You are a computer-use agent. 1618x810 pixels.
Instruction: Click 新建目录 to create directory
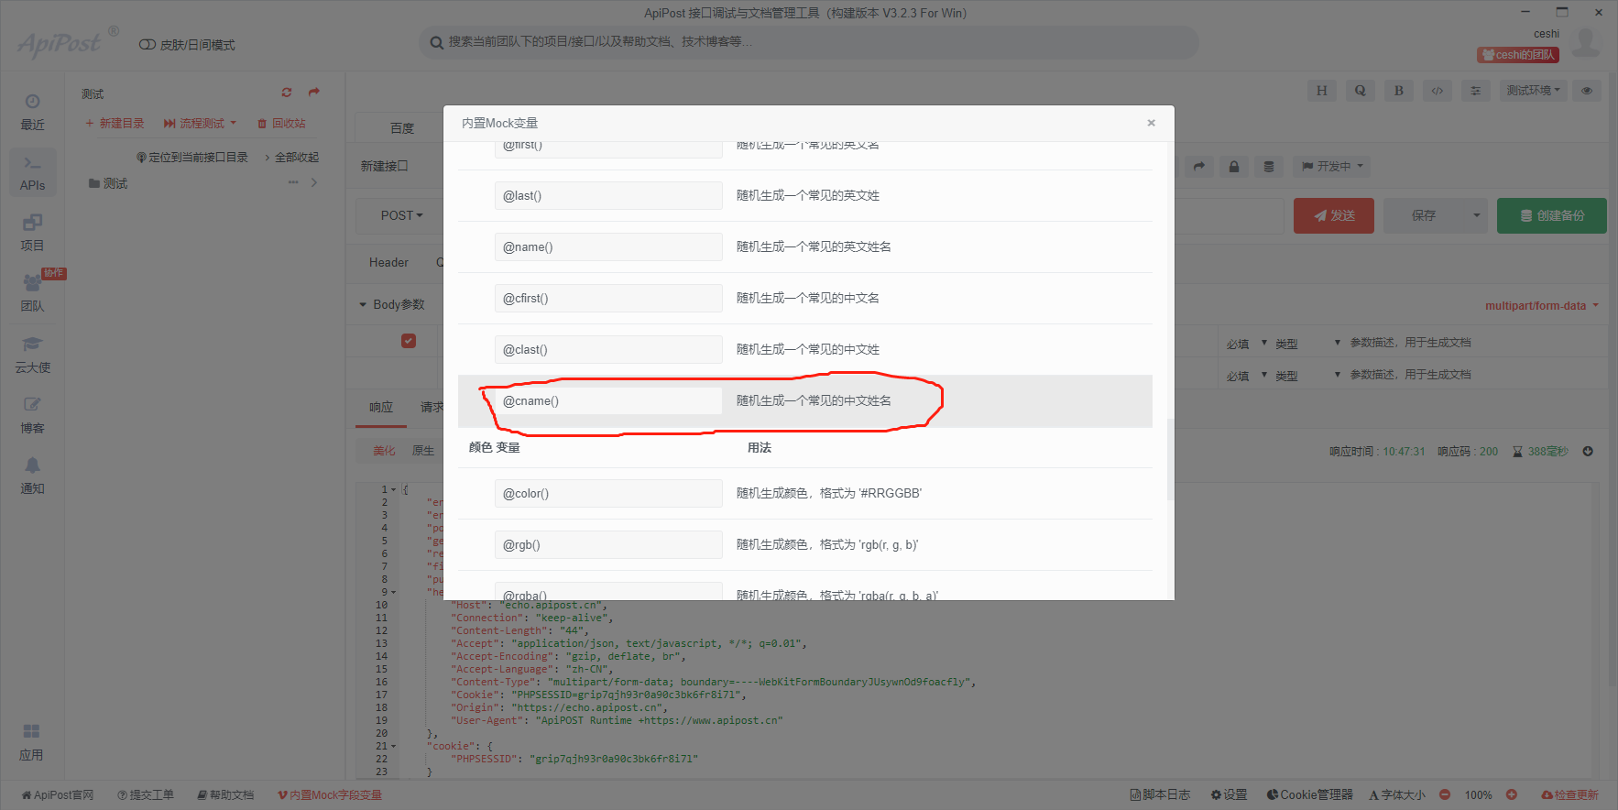pos(115,124)
